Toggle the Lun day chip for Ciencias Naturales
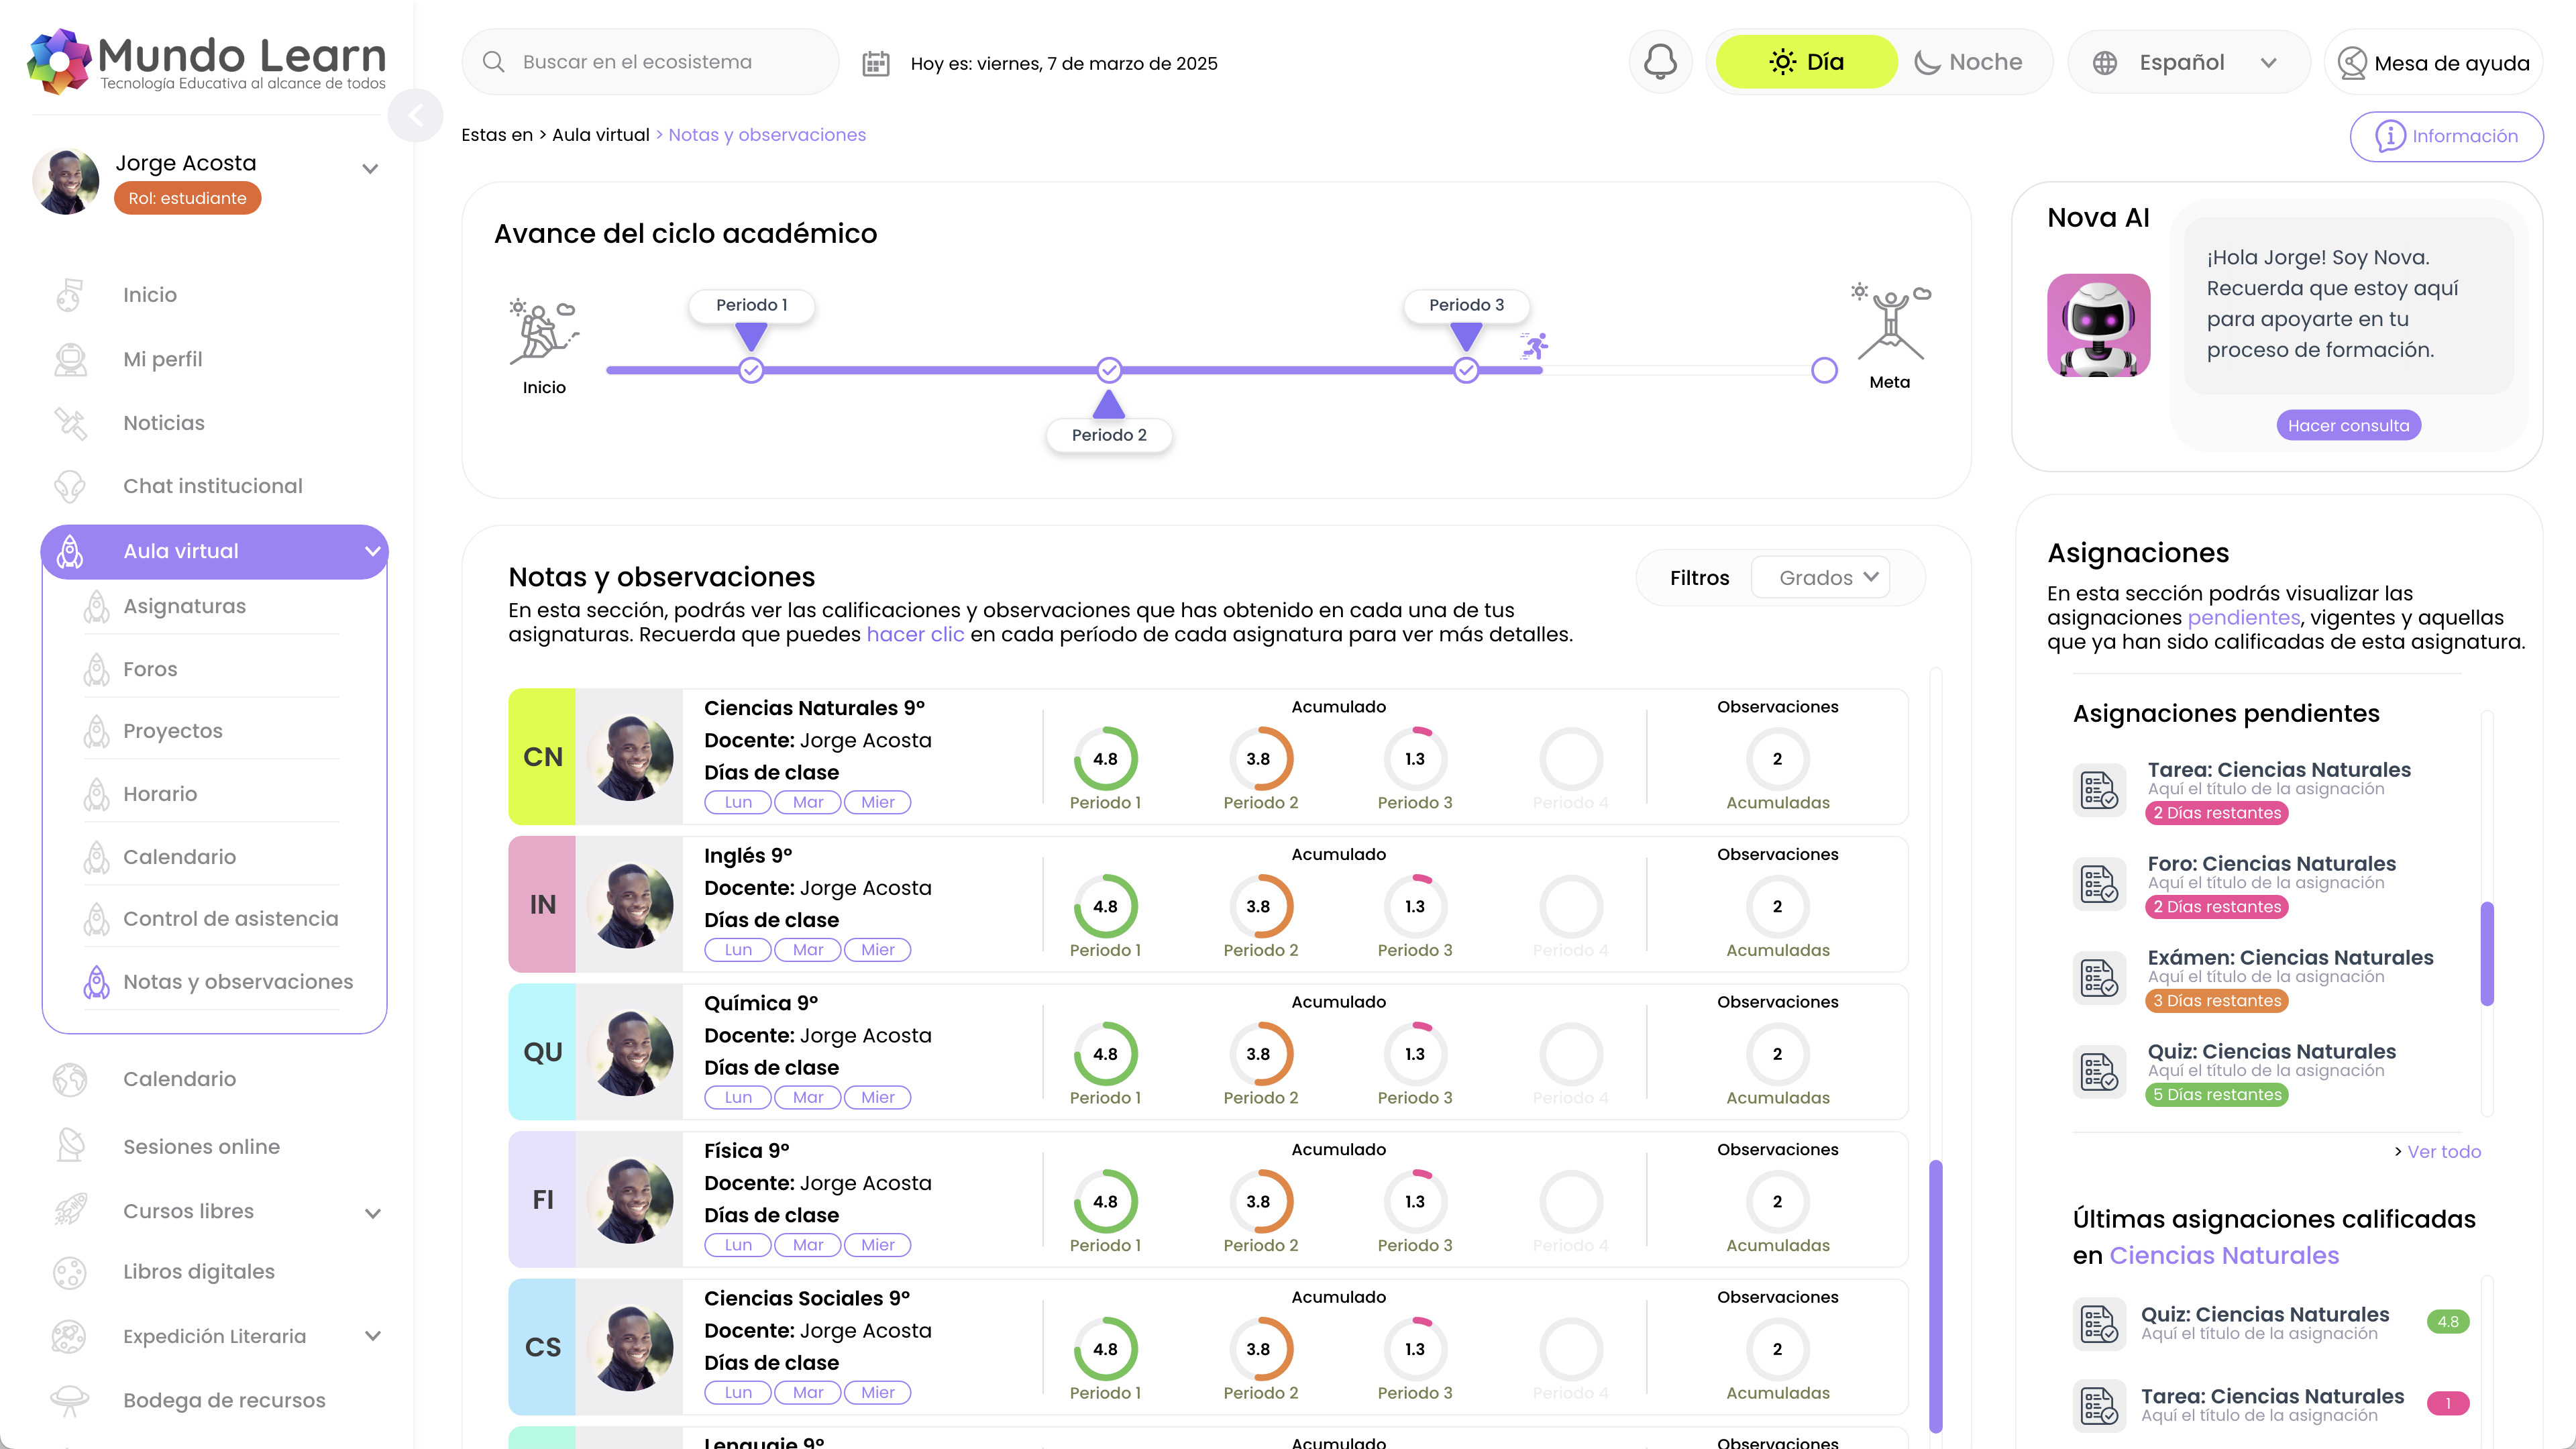The width and height of the screenshot is (2576, 1449). pos(738,802)
